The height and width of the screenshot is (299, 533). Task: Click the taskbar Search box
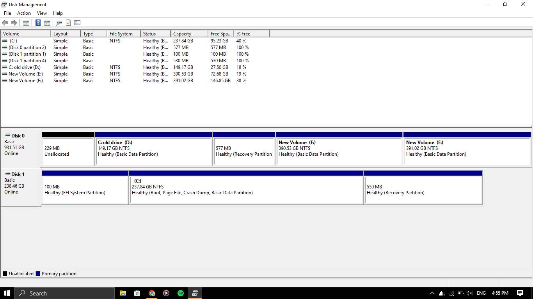pos(64,293)
